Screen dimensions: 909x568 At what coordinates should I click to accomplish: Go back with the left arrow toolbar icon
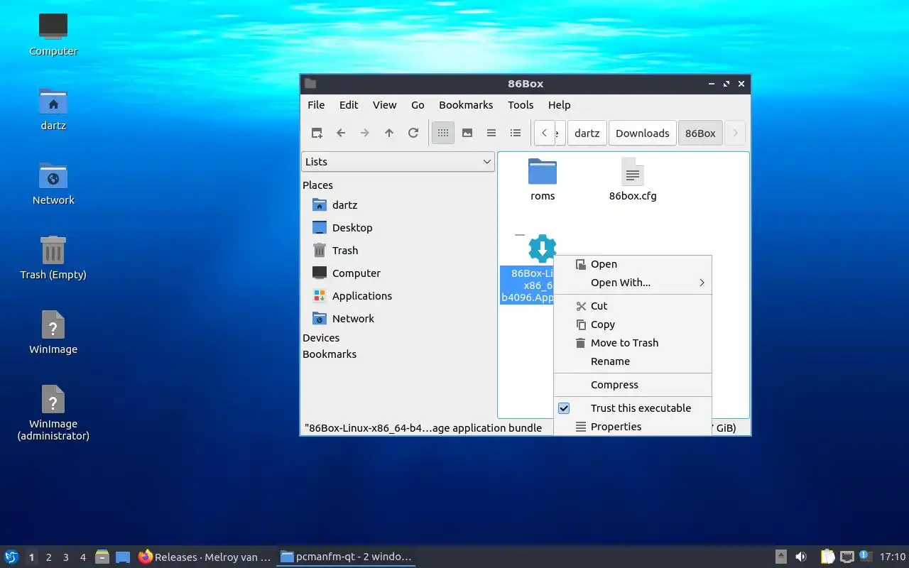(341, 133)
